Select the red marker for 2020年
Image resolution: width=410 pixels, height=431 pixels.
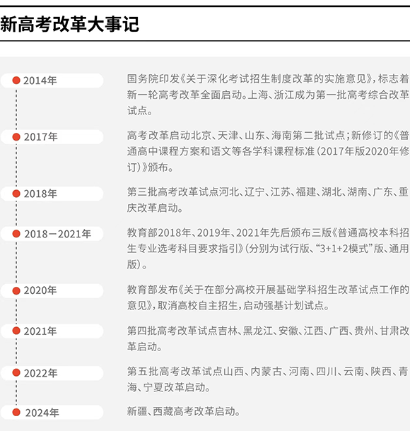[x=16, y=290]
